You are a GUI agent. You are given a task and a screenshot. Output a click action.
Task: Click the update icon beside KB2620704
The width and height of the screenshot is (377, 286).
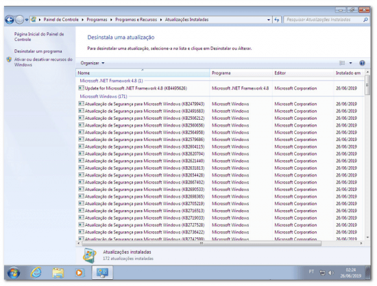[82, 153]
